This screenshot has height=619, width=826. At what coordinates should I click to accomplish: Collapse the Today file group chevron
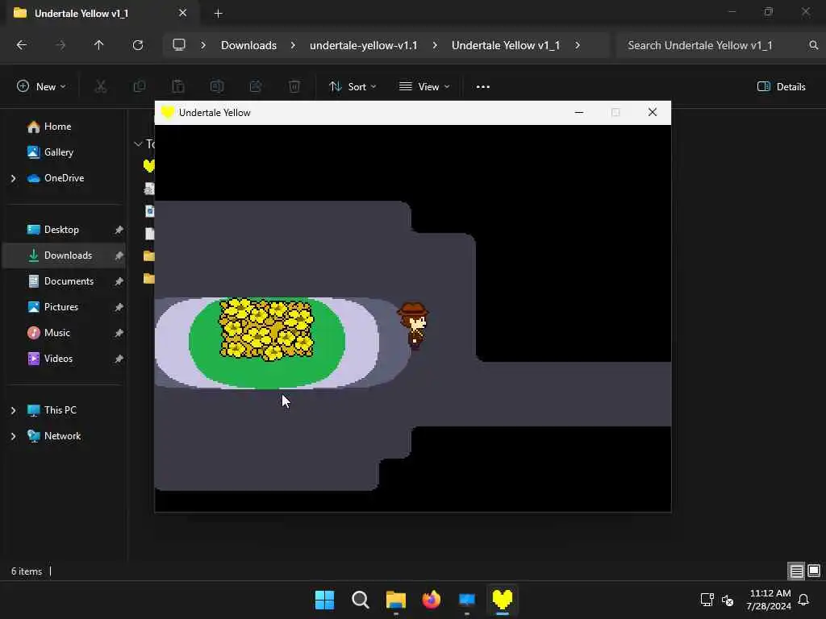[138, 143]
